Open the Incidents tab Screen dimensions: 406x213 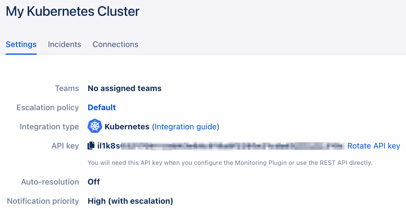pyautogui.click(x=64, y=45)
